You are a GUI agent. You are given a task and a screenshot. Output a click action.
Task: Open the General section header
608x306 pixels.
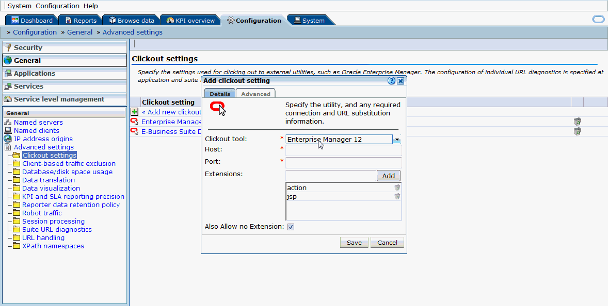coord(65,60)
